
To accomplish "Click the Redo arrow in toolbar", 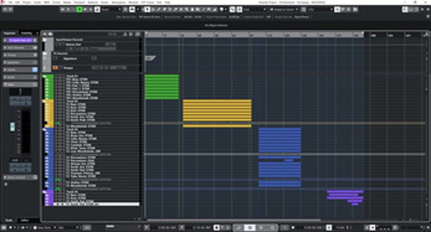I will [11, 9].
